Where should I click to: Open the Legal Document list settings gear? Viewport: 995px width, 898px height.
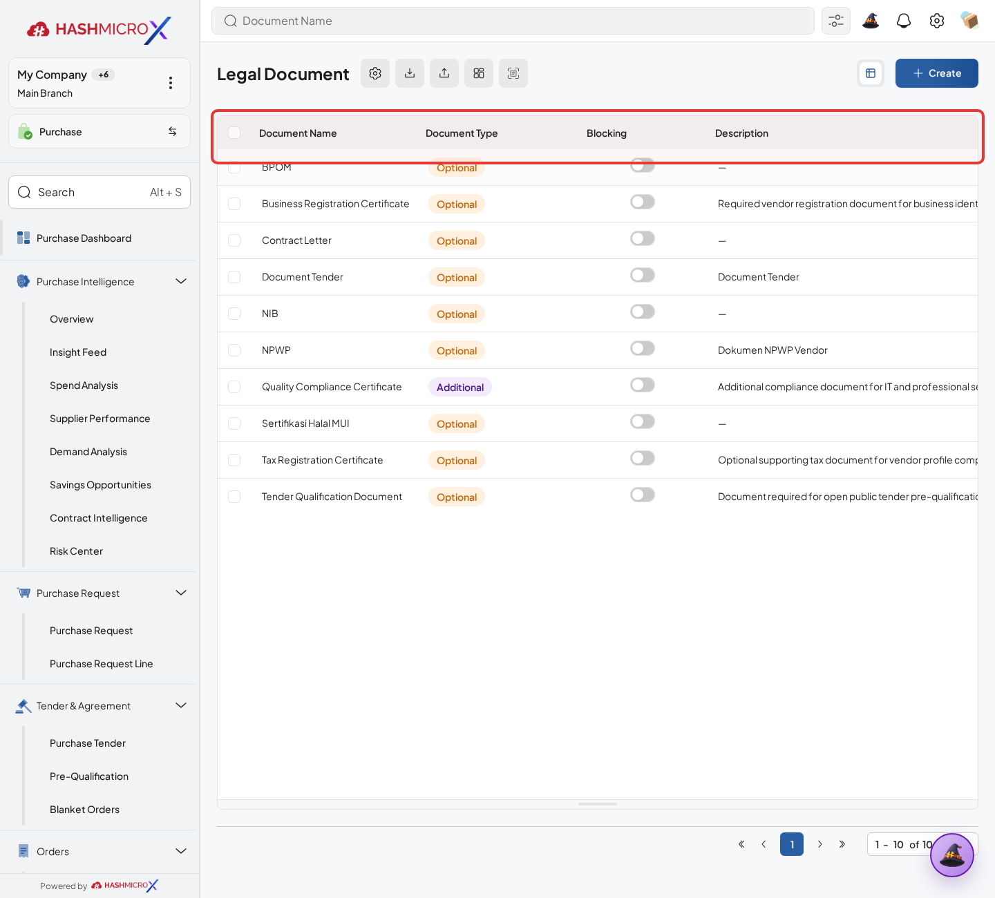375,73
